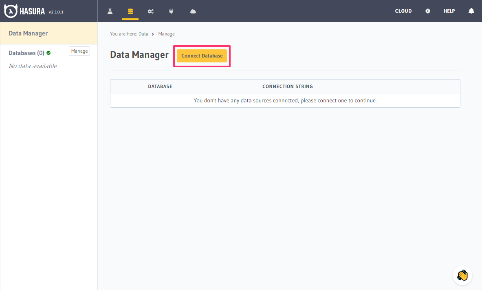
Task: Click the CONNECTION STRING column header
Action: pos(288,86)
